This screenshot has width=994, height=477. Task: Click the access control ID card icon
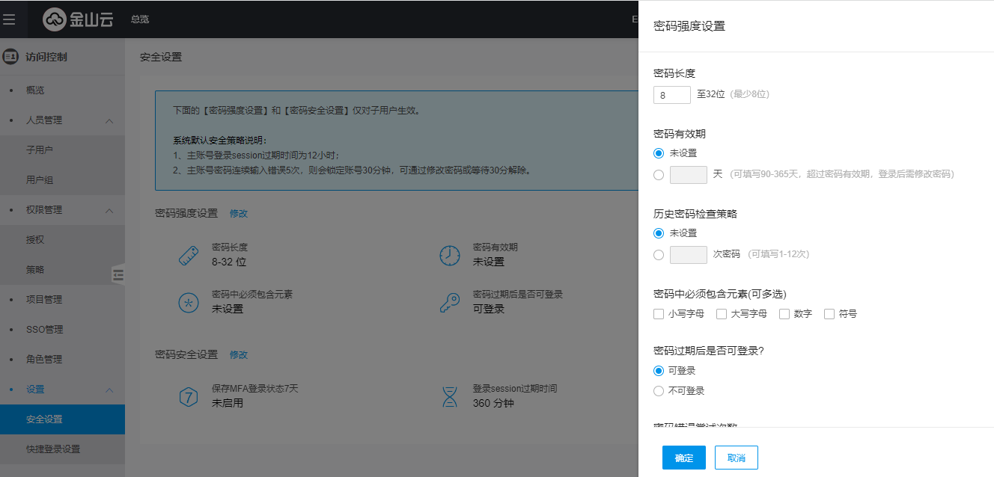tap(10, 56)
